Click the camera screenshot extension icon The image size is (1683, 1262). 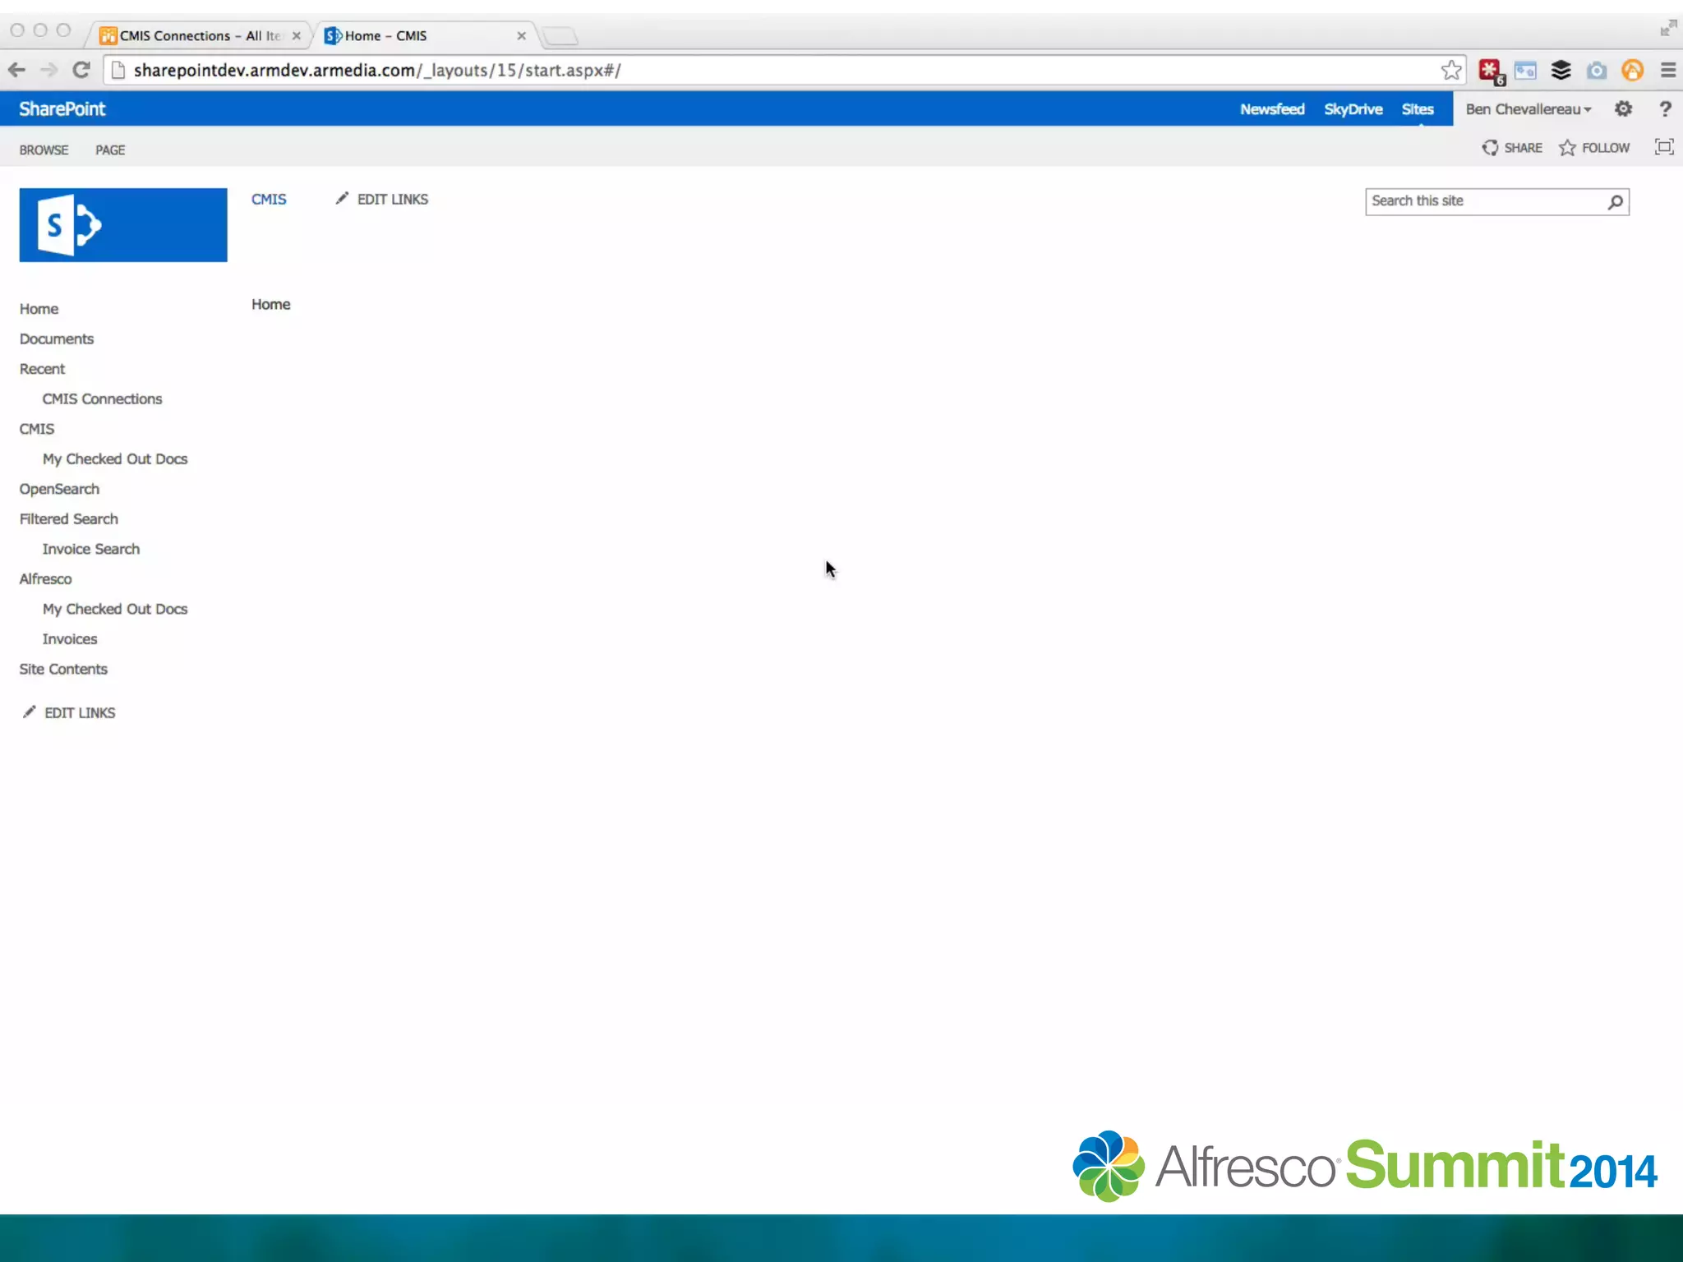[x=1597, y=71]
